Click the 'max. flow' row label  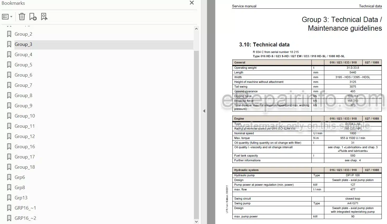(x=240, y=189)
